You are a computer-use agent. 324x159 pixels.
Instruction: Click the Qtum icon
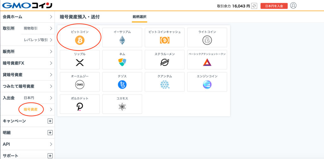click(165, 85)
